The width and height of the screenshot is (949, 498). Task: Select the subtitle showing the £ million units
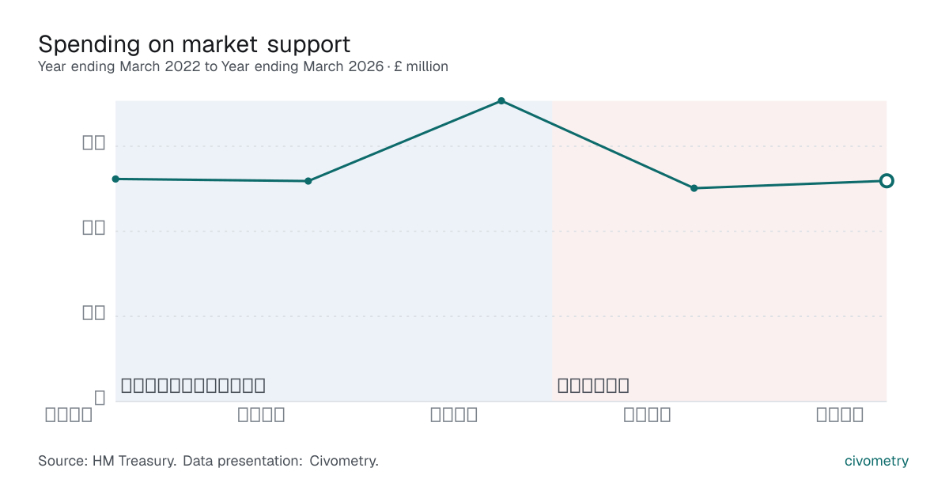point(243,66)
